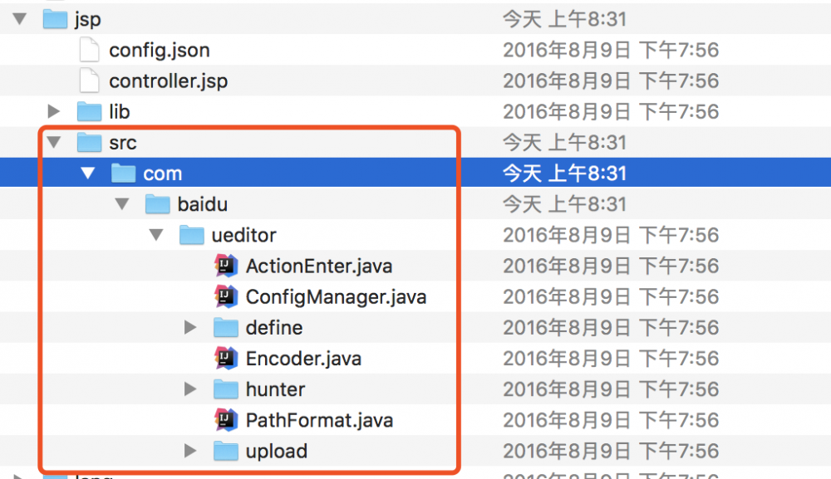Select the config.json document icon
Image resolution: width=831 pixels, height=479 pixels.
coord(89,50)
